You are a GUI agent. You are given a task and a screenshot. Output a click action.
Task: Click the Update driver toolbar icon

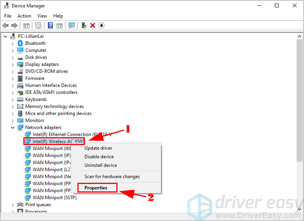(x=84, y=25)
